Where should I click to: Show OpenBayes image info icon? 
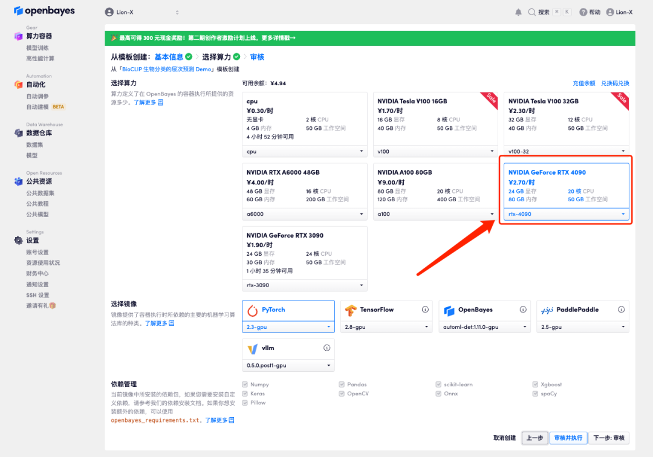click(523, 310)
